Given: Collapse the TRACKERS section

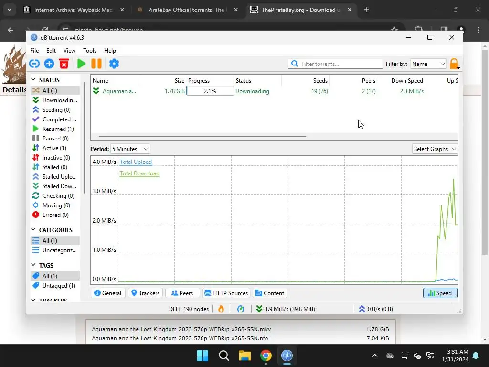Looking at the screenshot, I should click(33, 300).
